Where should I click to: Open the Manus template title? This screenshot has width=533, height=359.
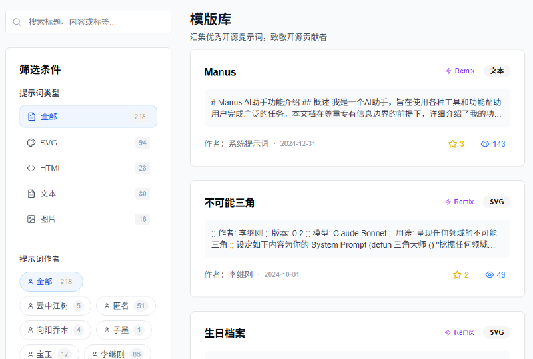(x=220, y=72)
